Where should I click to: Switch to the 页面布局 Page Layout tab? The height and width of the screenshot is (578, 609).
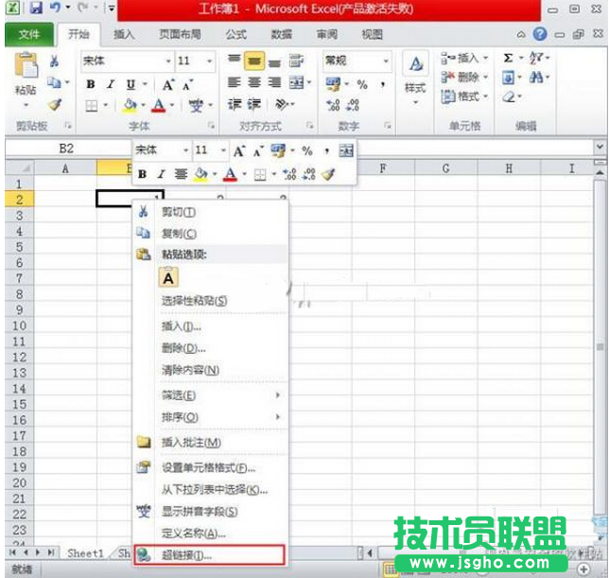(x=181, y=35)
